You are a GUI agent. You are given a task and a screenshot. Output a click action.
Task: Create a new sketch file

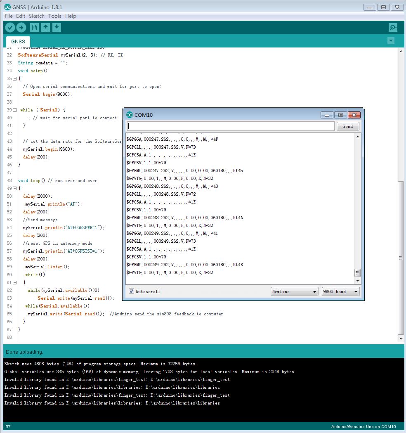[34, 27]
